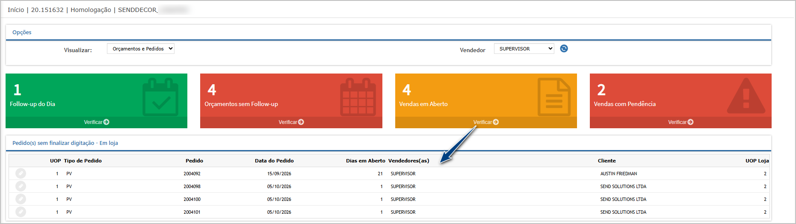This screenshot has height=224, width=796.
Task: Click the refresh icon next to Vendedor
Action: click(x=564, y=49)
